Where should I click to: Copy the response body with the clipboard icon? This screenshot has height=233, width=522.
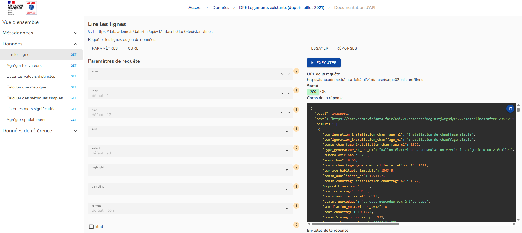click(510, 108)
